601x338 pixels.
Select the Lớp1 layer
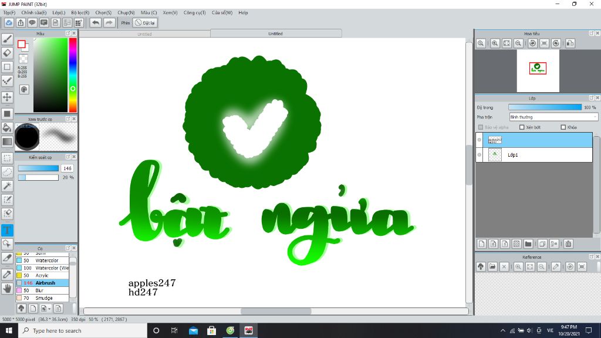point(534,155)
